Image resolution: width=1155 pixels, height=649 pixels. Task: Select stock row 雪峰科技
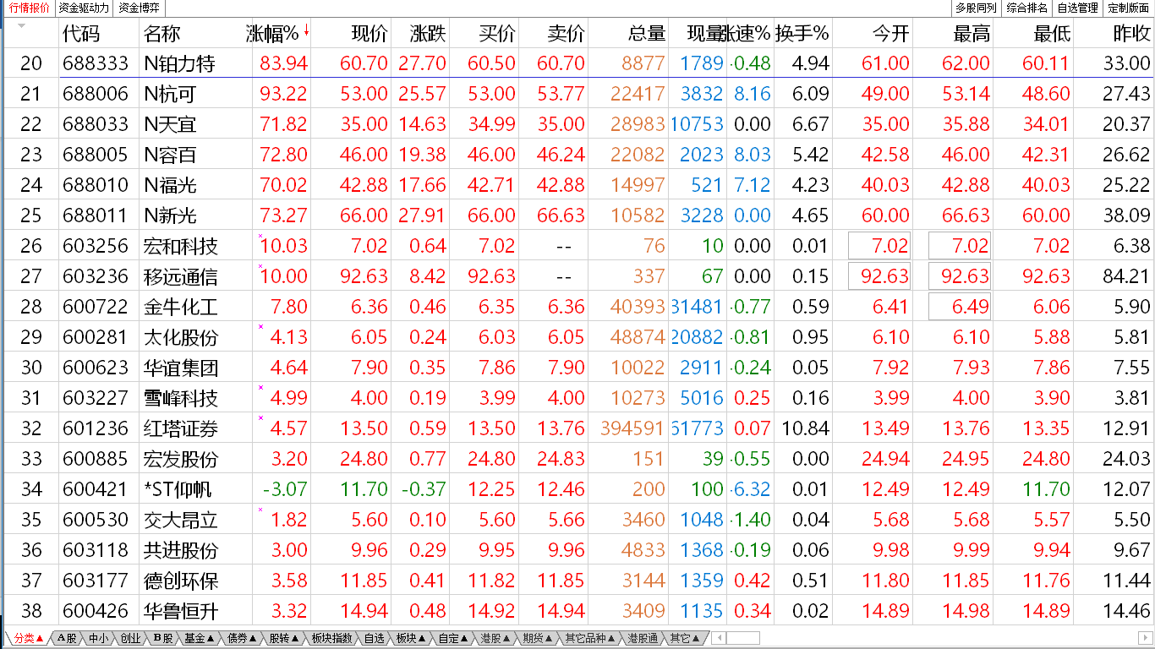[x=577, y=398]
